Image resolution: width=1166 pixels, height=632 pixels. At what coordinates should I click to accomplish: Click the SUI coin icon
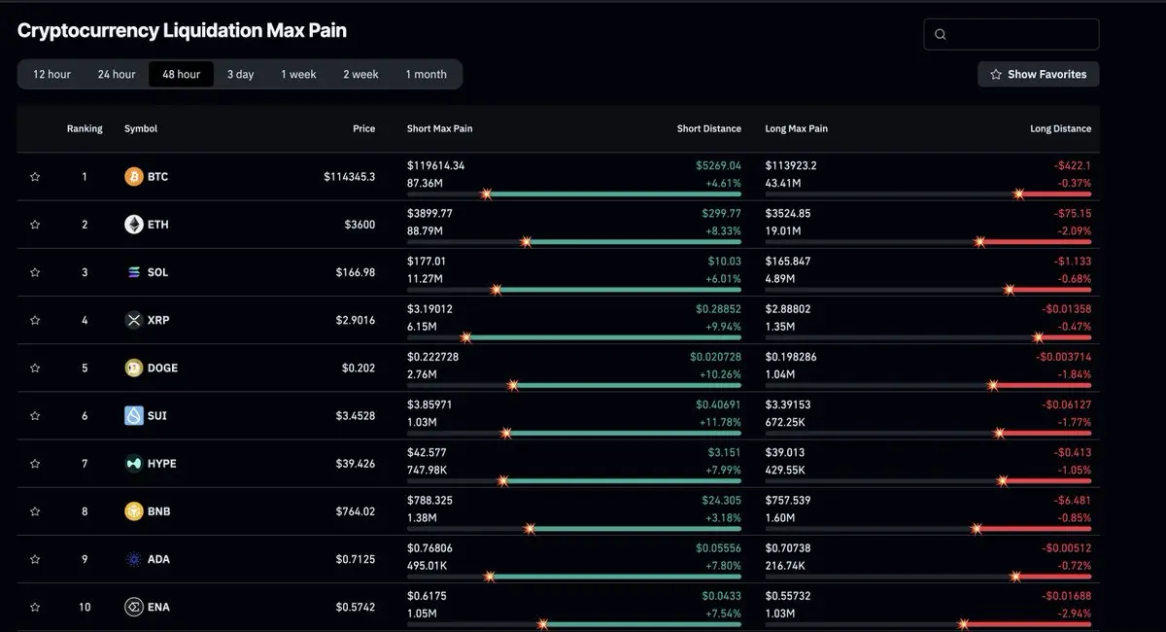coord(133,416)
